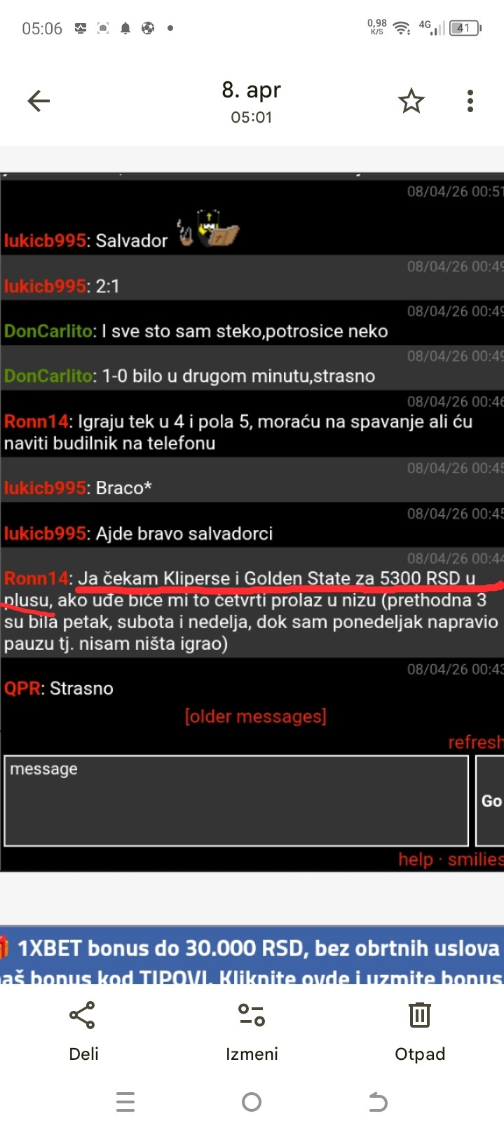This screenshot has width=504, height=1130.
Task: Tap the back arrow icon
Action: (x=39, y=101)
